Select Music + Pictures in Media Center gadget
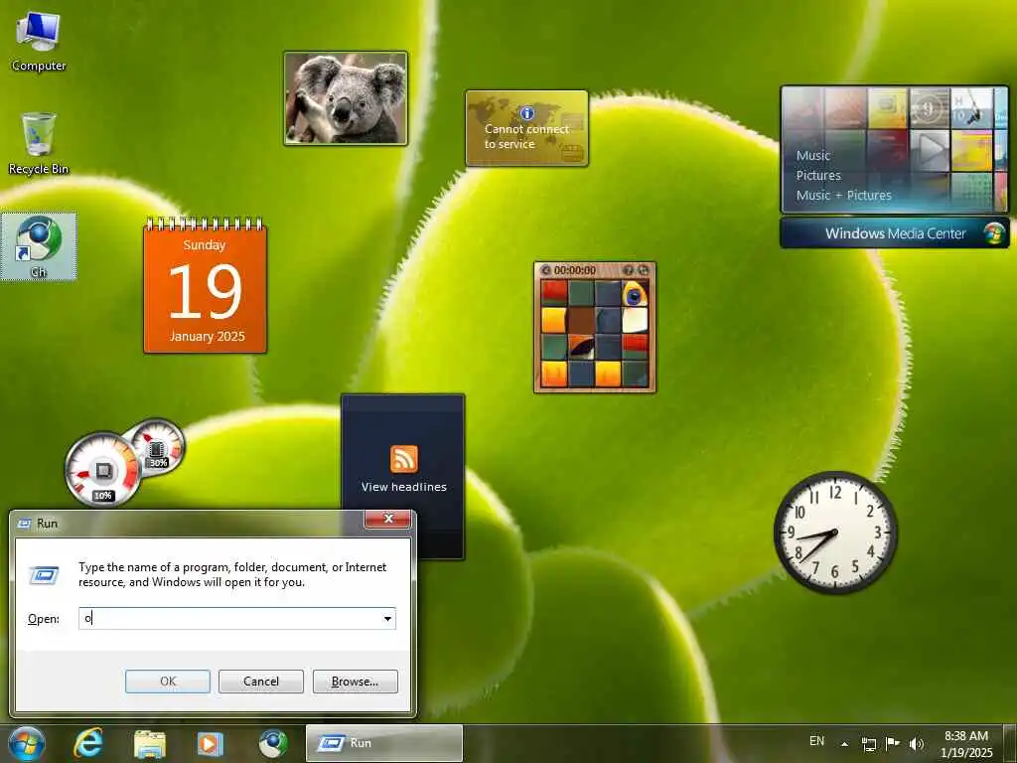Screen dimensions: 1017x763 pyautogui.click(x=844, y=195)
